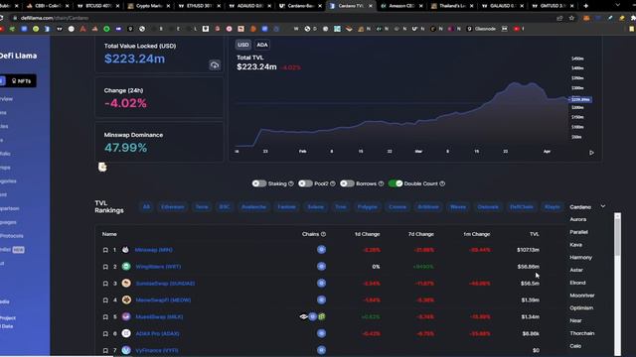The height and width of the screenshot is (357, 636).
Task: Switch to the BTCUSD browser tab
Action: click(96, 6)
